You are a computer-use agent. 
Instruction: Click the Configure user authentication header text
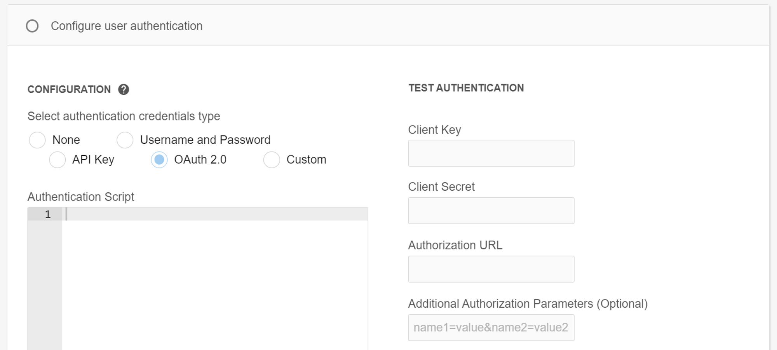tap(127, 26)
